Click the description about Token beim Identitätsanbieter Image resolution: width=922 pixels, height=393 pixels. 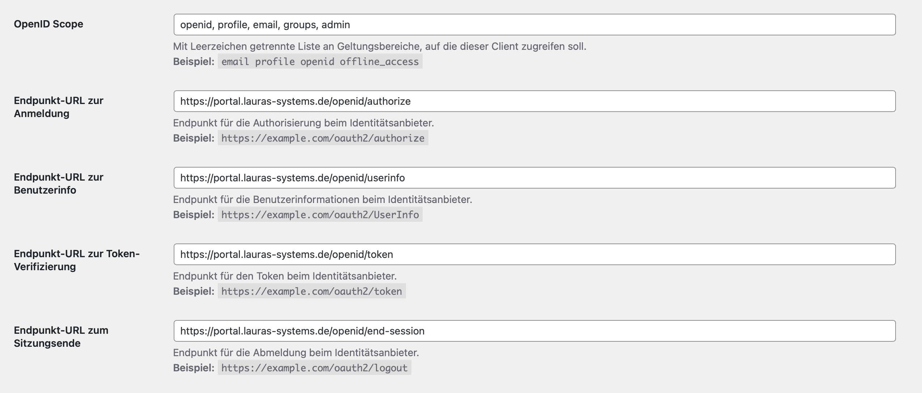[x=285, y=276]
